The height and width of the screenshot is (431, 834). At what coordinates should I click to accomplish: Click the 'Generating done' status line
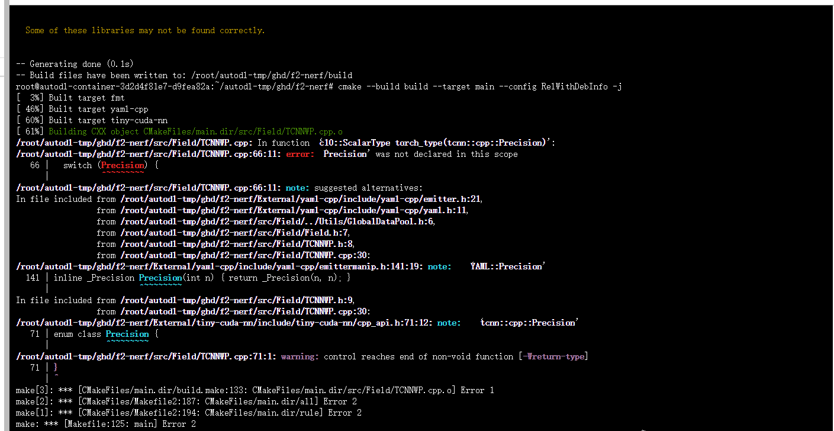point(73,64)
